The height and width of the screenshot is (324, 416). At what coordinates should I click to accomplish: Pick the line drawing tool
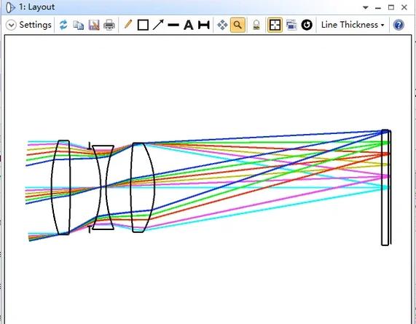[x=173, y=25]
